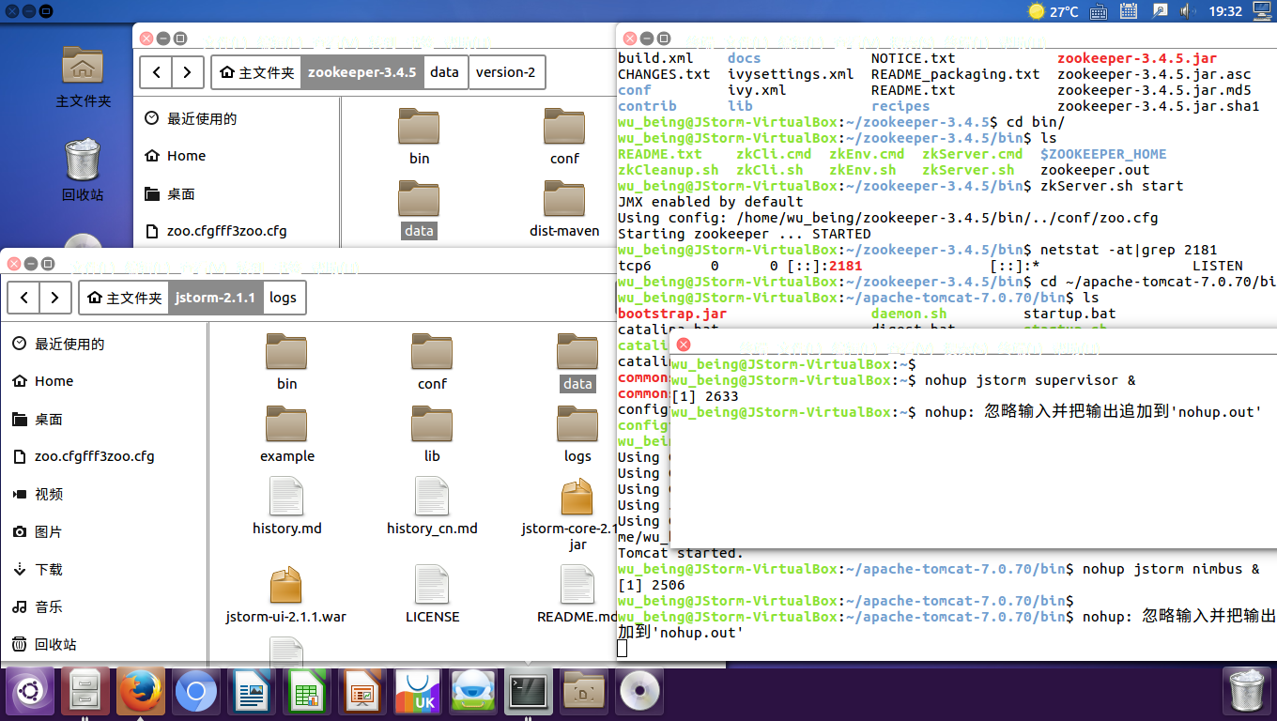Screen dimensions: 1277x721
Task: Go forward in the jstorm file manager
Action: tap(55, 298)
